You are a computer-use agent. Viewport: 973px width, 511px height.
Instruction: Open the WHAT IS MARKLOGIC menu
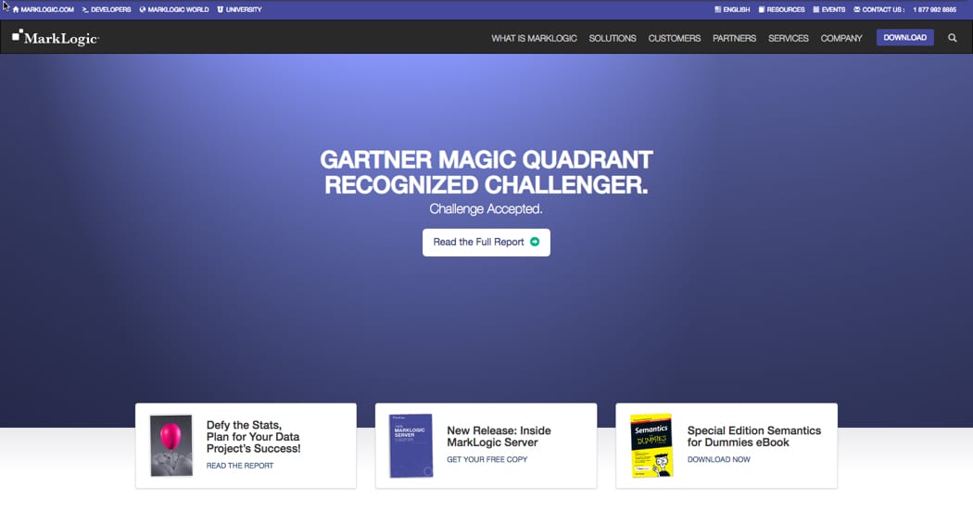(535, 38)
